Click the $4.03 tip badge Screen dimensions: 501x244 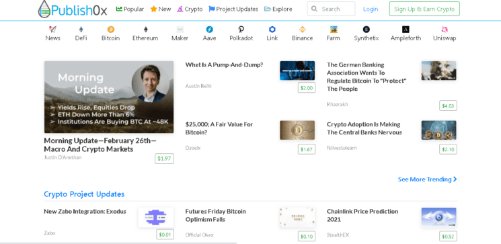coord(448,106)
